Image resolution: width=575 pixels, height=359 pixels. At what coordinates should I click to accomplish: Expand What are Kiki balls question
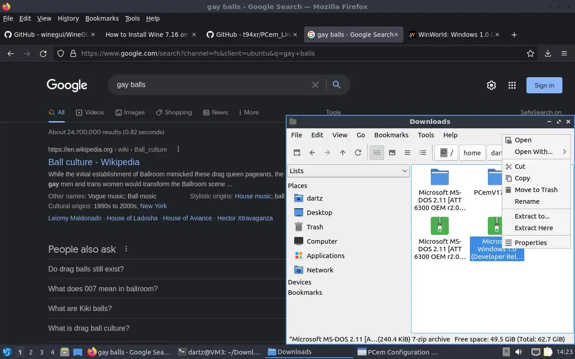pyautogui.click(x=166, y=308)
